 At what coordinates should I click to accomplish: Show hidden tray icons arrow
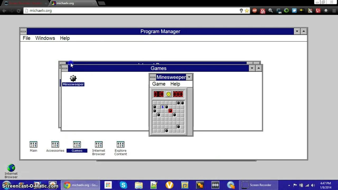pyautogui.click(x=289, y=185)
